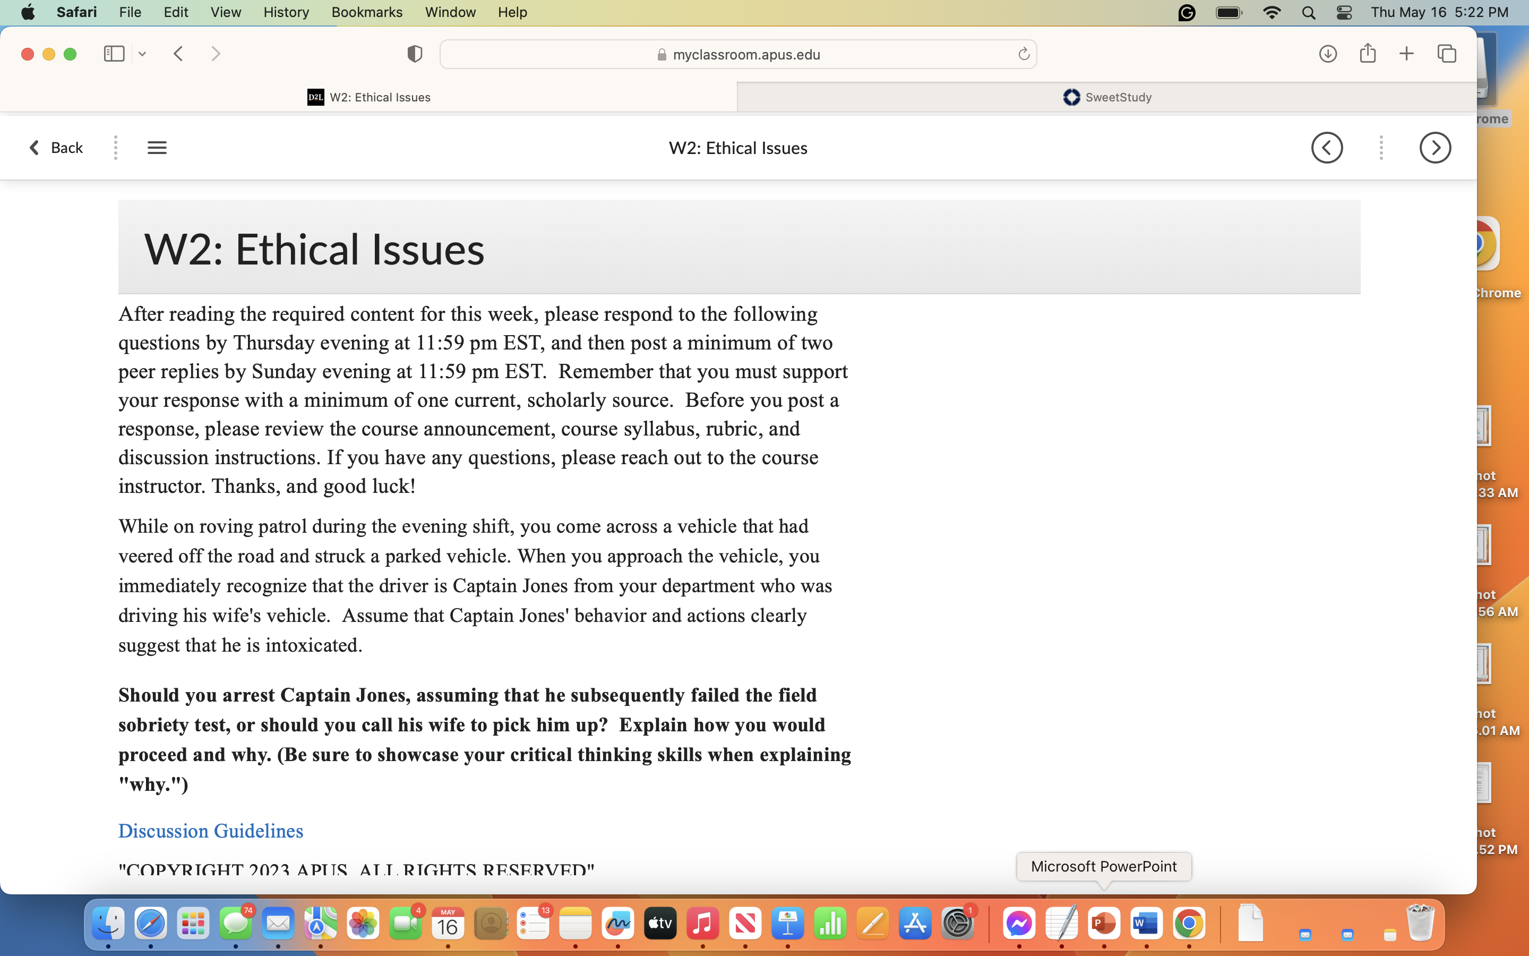This screenshot has width=1529, height=956.
Task: Open Spotlight search in menu bar
Action: 1309,13
